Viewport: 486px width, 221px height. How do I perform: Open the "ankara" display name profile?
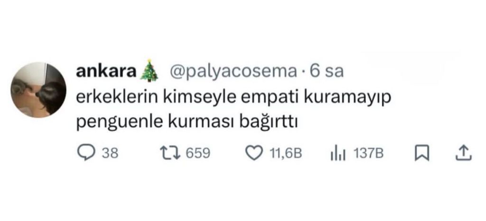[106, 72]
